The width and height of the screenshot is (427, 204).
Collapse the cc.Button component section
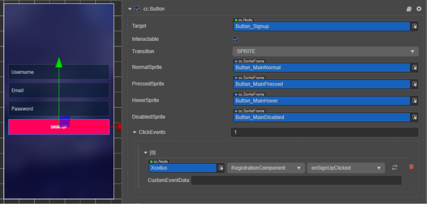point(130,9)
